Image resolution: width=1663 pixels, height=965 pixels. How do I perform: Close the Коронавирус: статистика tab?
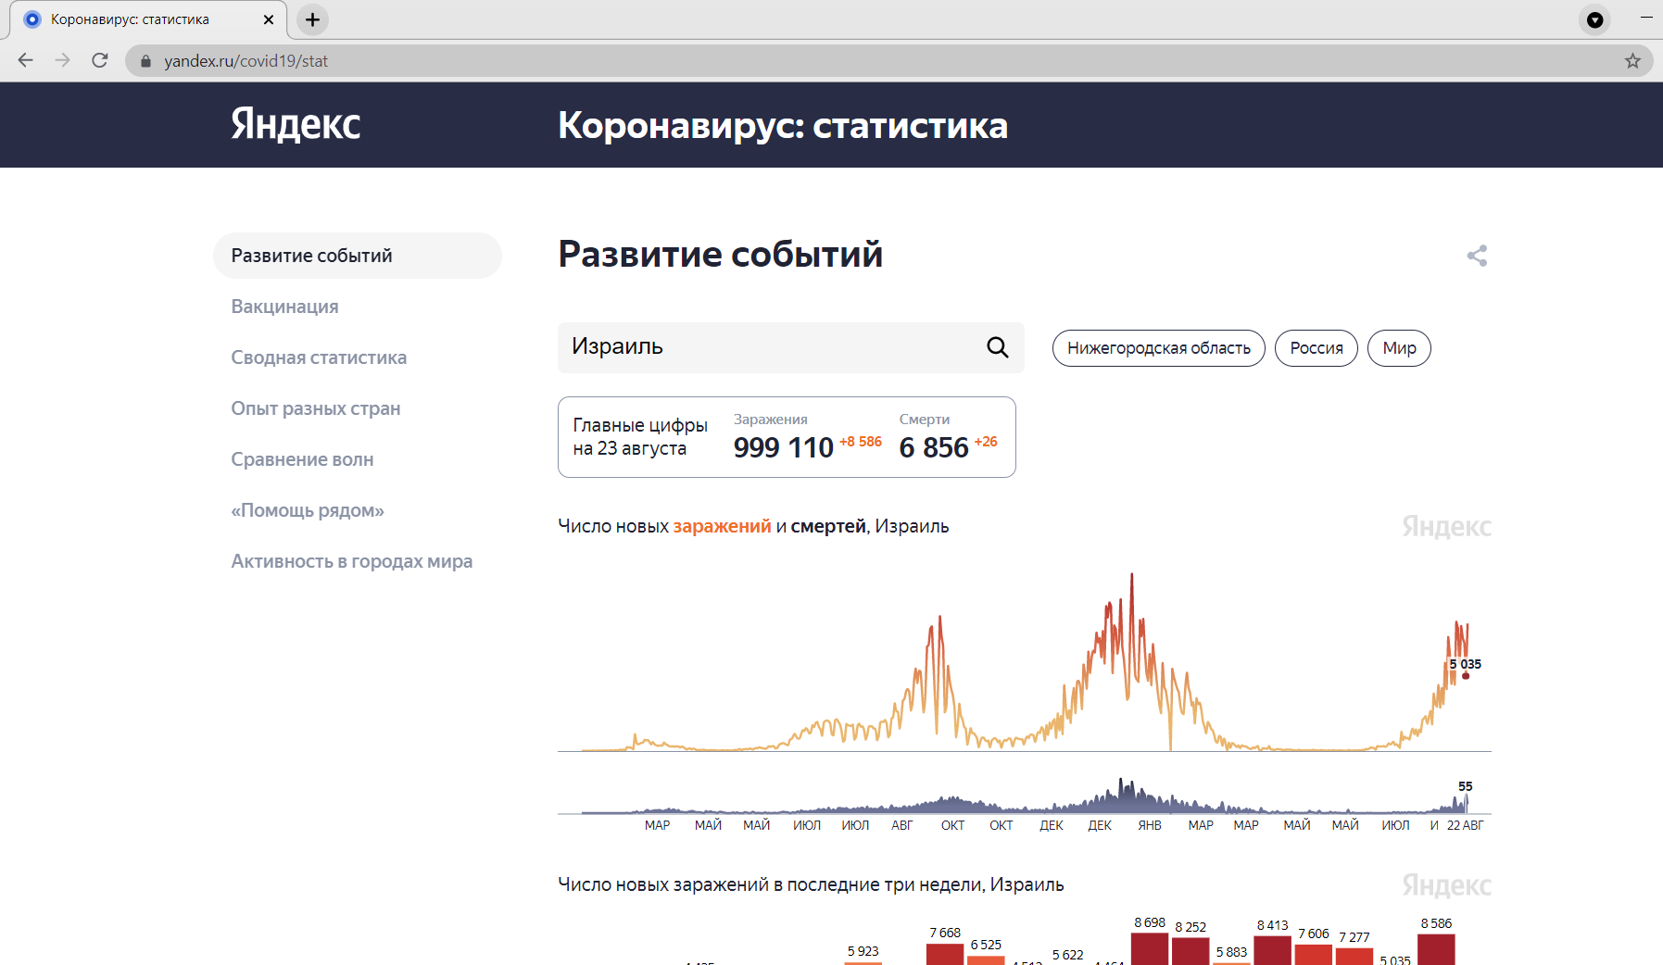(x=269, y=19)
